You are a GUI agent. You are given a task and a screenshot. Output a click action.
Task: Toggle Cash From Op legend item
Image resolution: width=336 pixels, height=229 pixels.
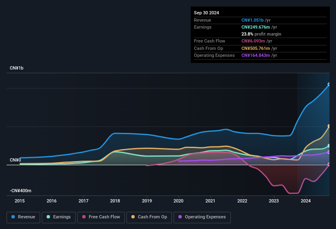[149, 217]
